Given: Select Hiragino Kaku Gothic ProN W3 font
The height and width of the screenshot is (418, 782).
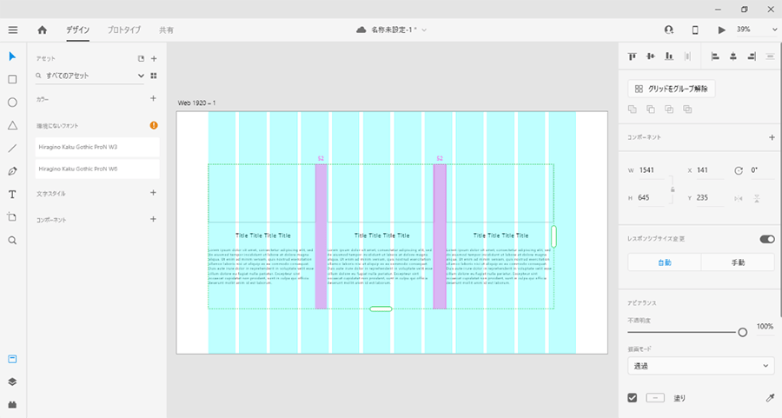Looking at the screenshot, I should click(x=97, y=147).
